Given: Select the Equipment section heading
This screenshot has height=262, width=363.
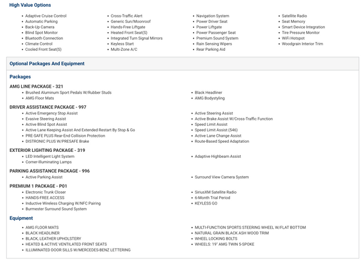Looking at the screenshot, I should click(21, 218).
